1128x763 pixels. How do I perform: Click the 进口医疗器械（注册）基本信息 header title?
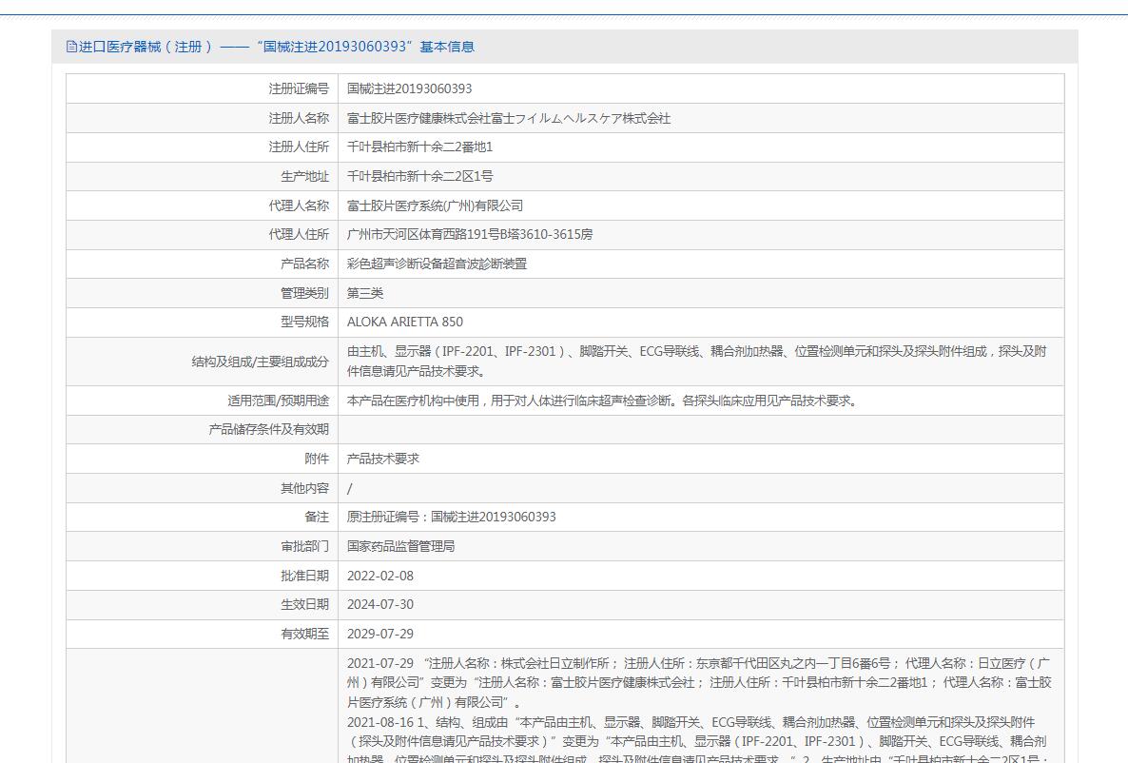(276, 47)
